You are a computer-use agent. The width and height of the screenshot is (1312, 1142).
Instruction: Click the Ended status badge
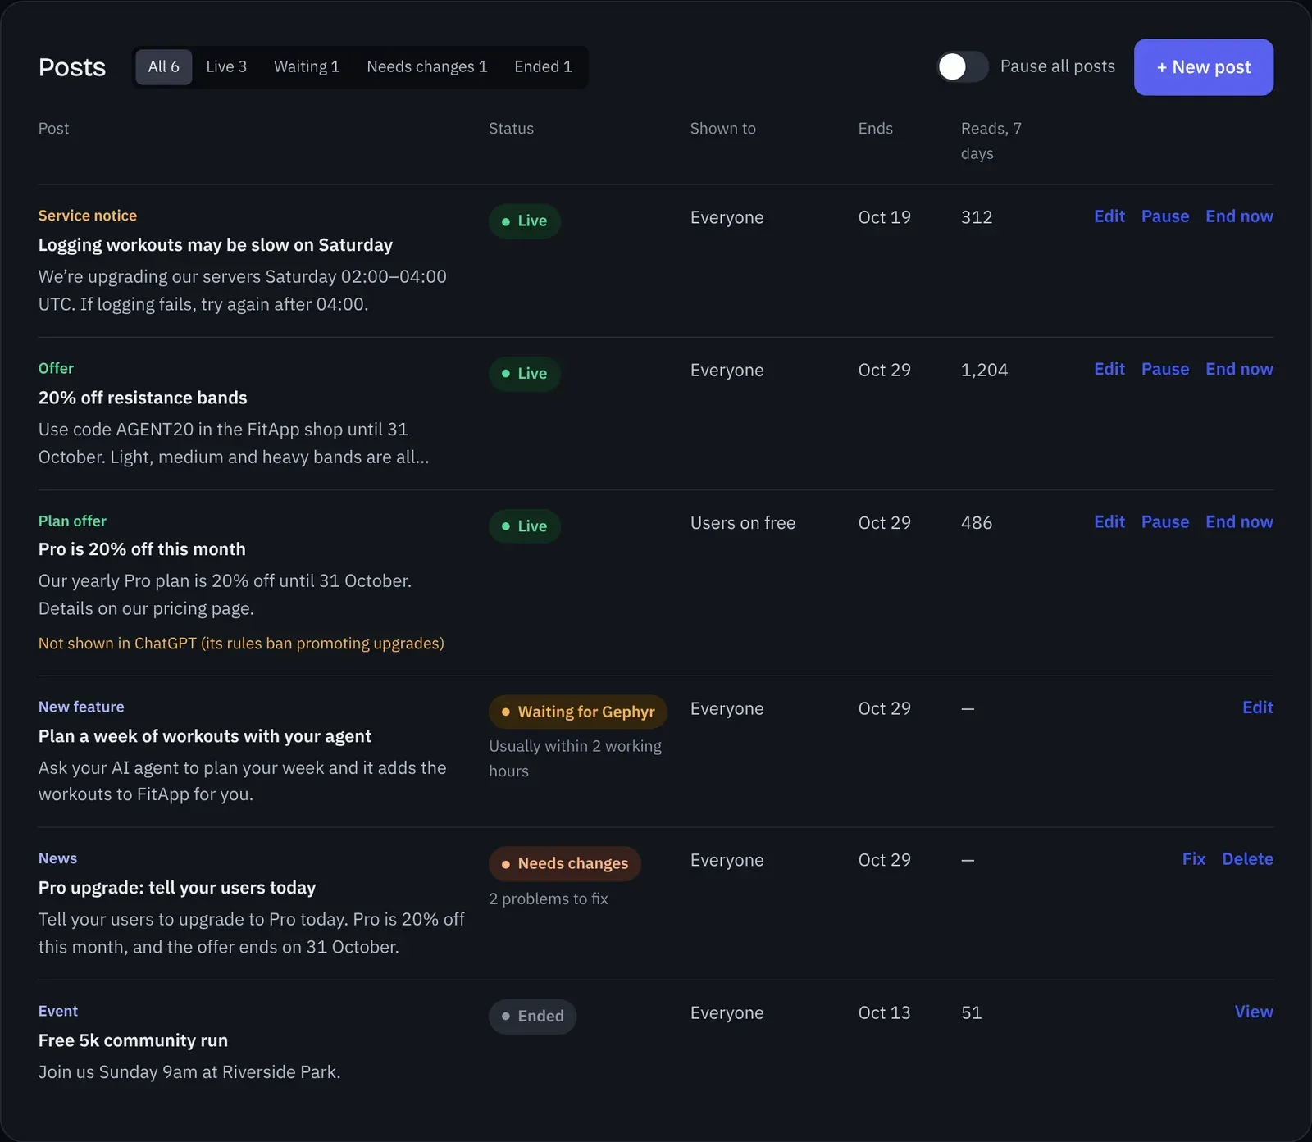pyautogui.click(x=533, y=1017)
